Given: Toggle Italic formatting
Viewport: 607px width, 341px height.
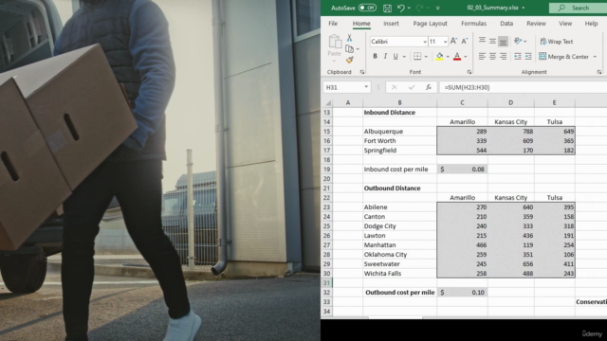Looking at the screenshot, I should tap(385, 57).
